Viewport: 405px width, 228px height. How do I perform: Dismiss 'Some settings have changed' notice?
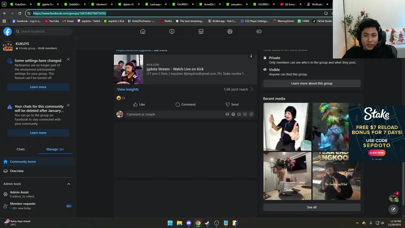[68, 60]
